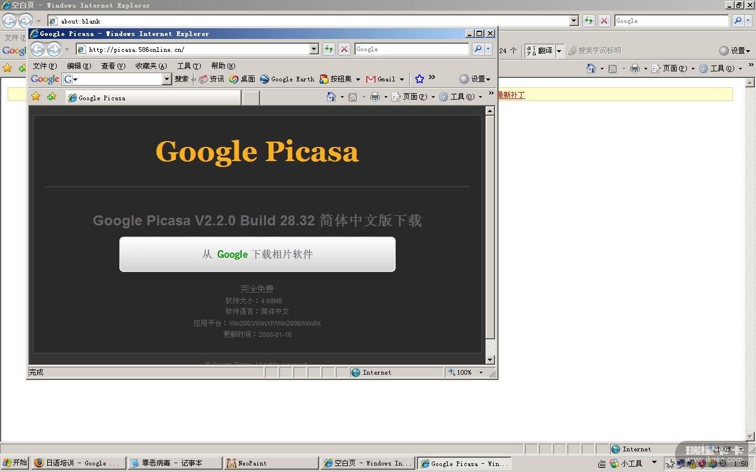Open the 工具(T) menu in the menu bar
This screenshot has width=756, height=472.
point(189,66)
